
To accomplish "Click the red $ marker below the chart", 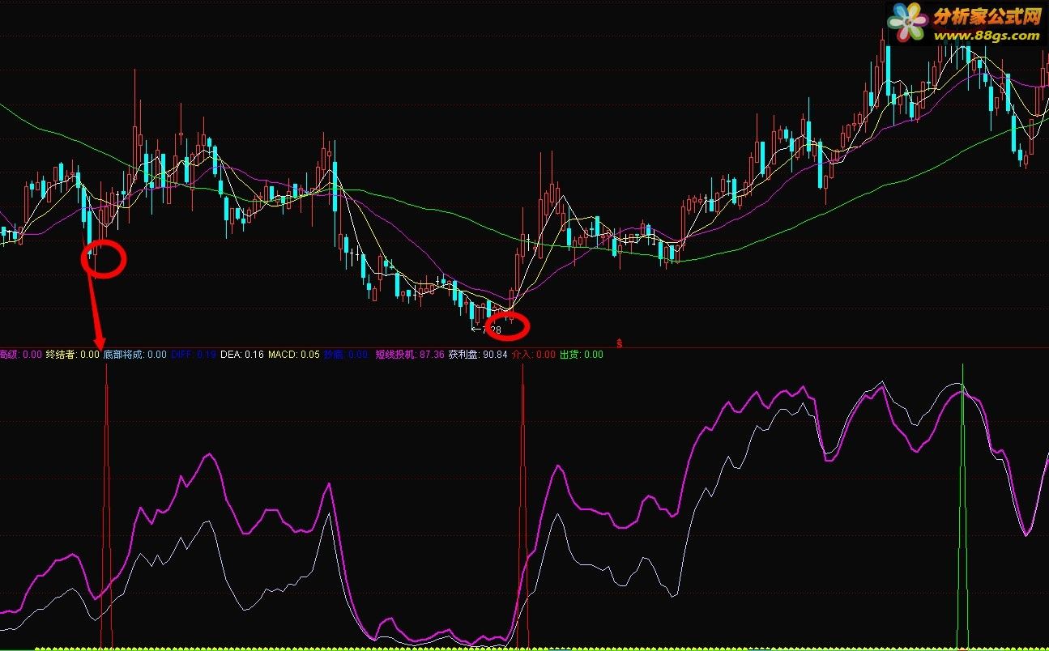I will tap(620, 343).
